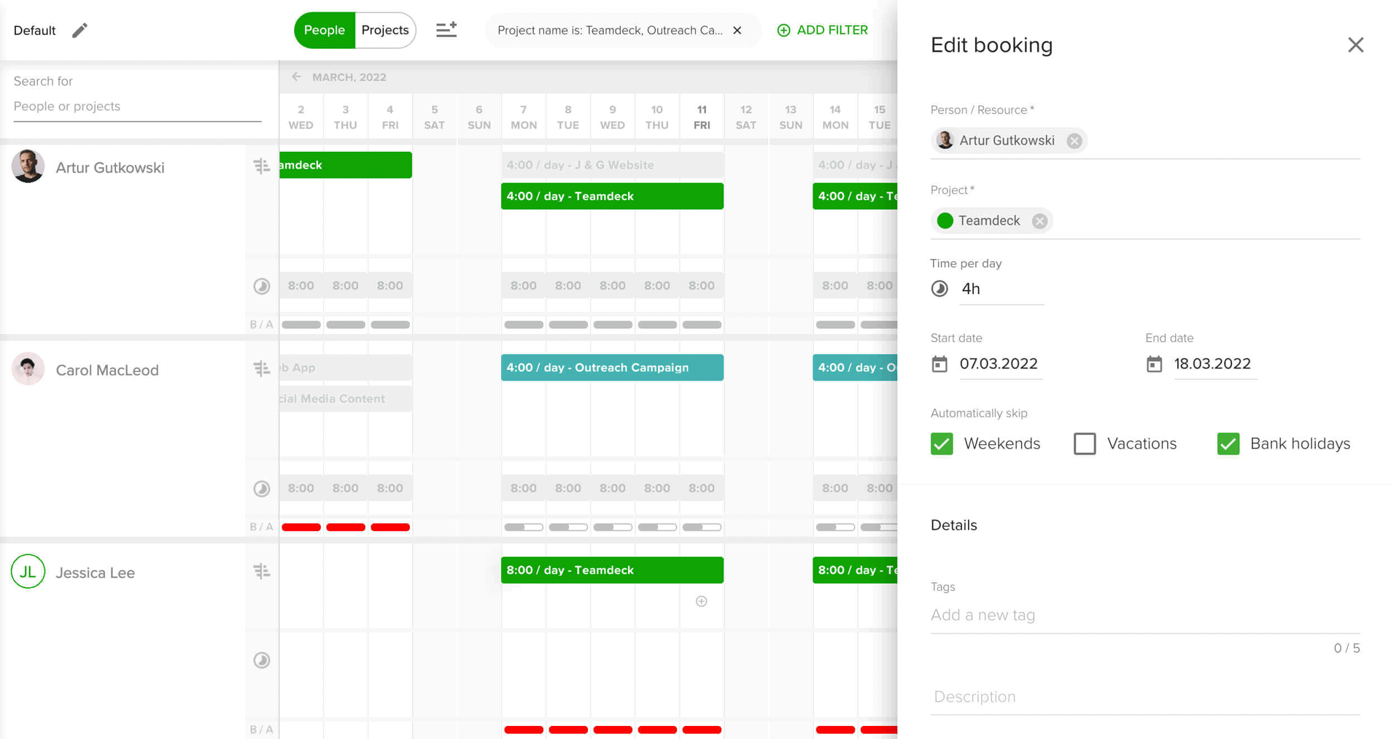Open the add-row list icon next to Projects
This screenshot has height=739, width=1391.
[446, 30]
